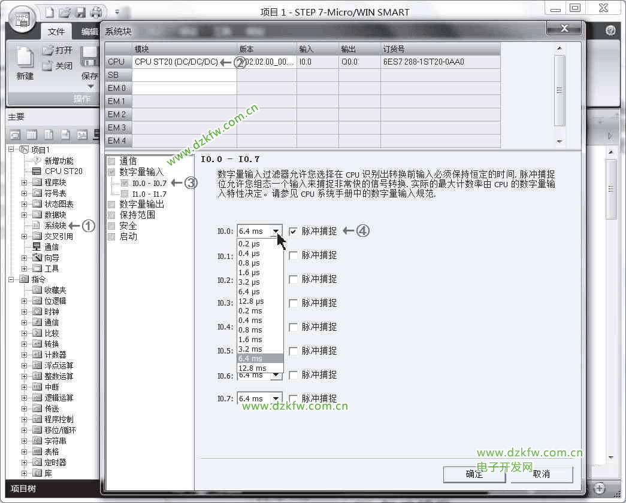
Task: Click the SB row module cell
Action: [185, 75]
